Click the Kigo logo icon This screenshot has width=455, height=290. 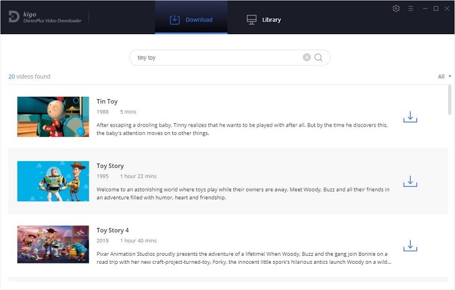tap(14, 17)
